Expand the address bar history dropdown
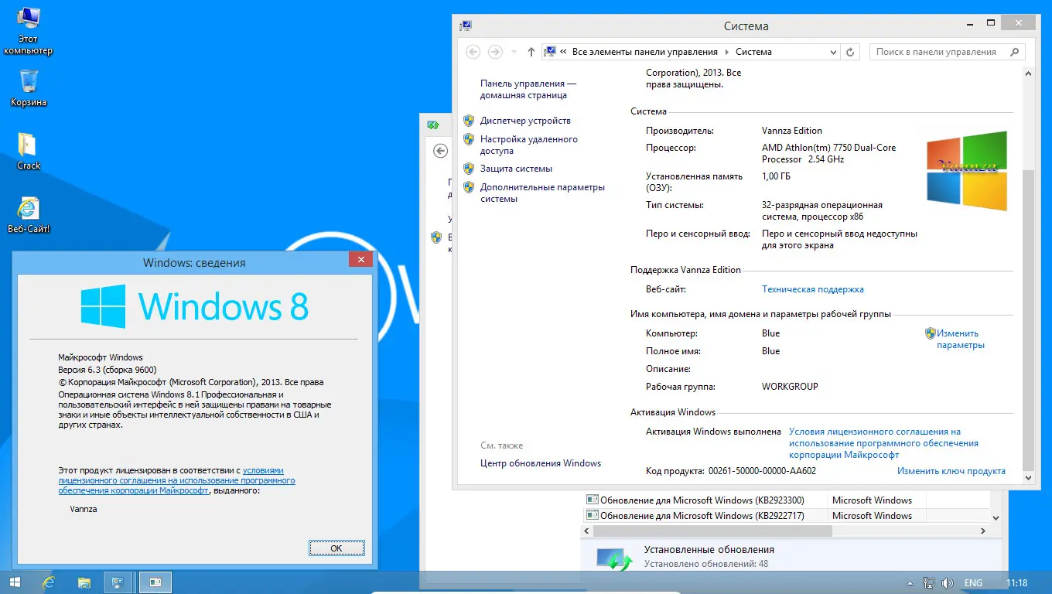Image resolution: width=1052 pixels, height=594 pixels. (x=833, y=52)
